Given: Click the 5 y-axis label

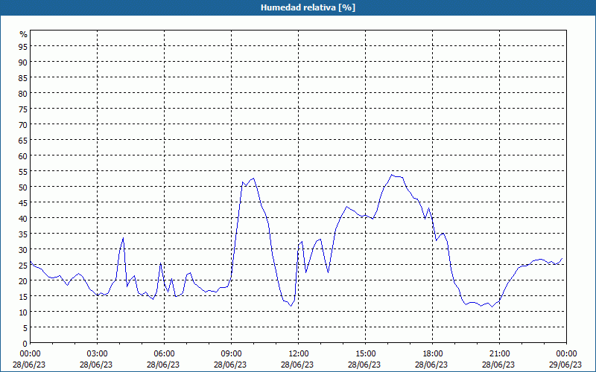Looking at the screenshot, I should coord(25,328).
